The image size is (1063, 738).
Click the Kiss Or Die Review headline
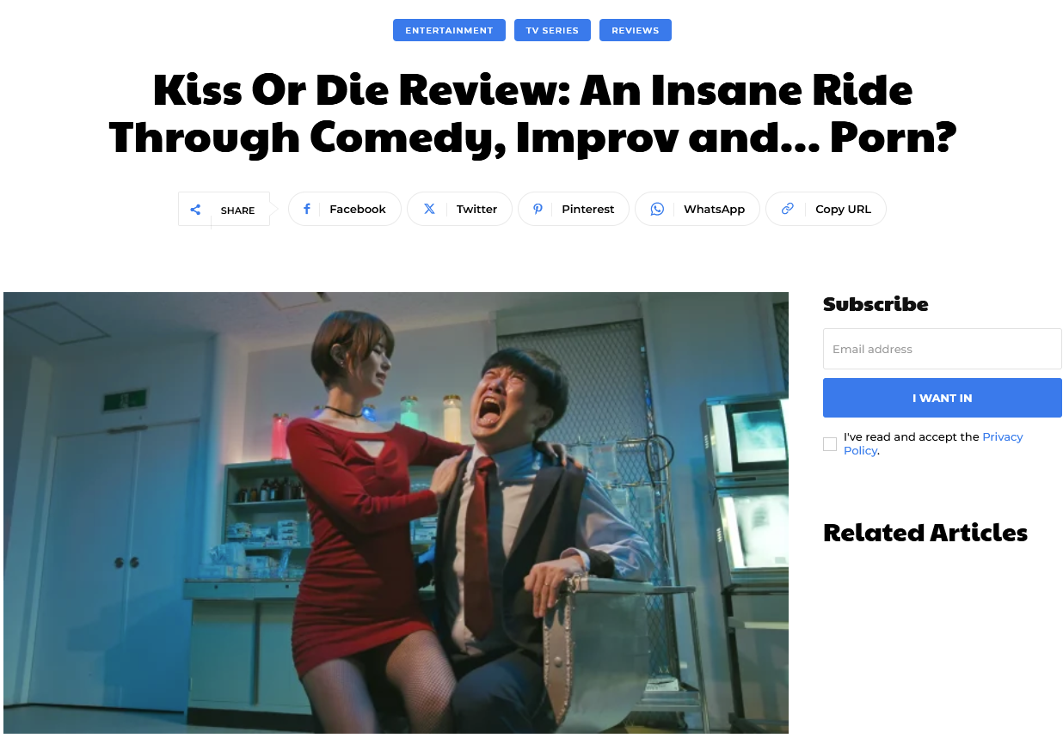tap(532, 113)
